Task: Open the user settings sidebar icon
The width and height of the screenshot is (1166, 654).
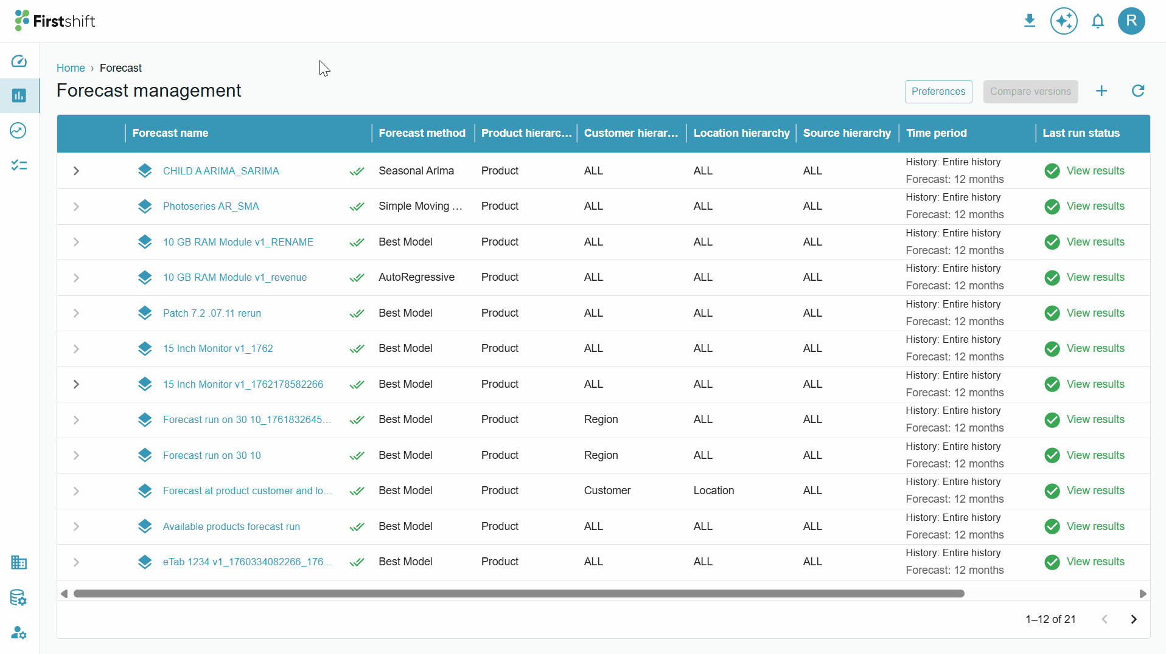Action: [x=19, y=633]
